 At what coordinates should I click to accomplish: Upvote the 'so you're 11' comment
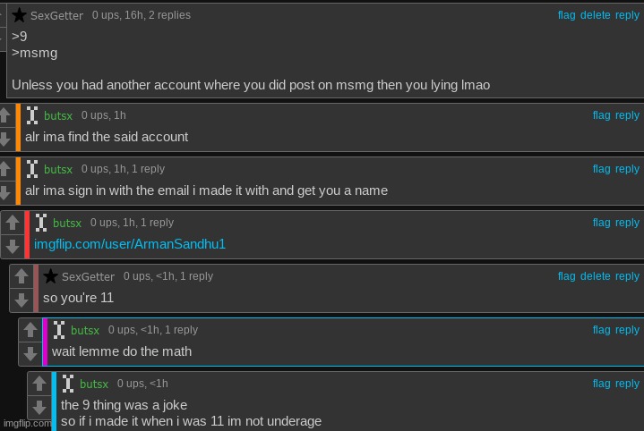pos(21,276)
